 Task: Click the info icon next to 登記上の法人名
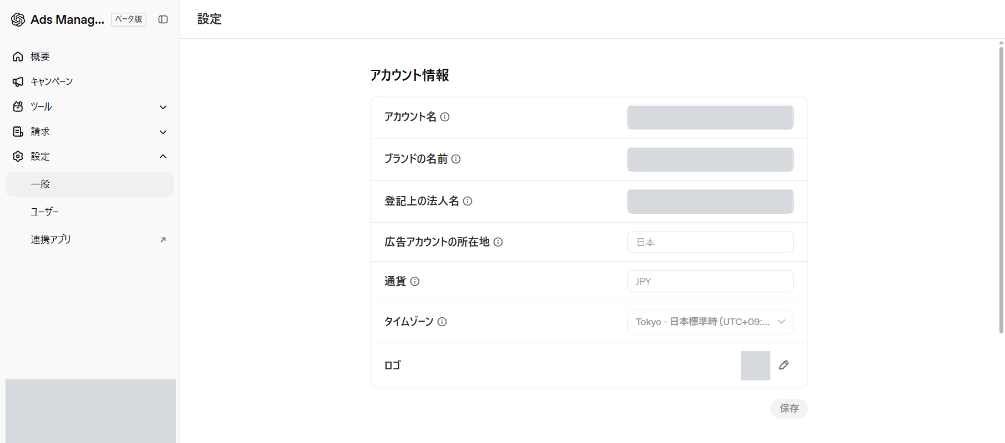pyautogui.click(x=468, y=201)
